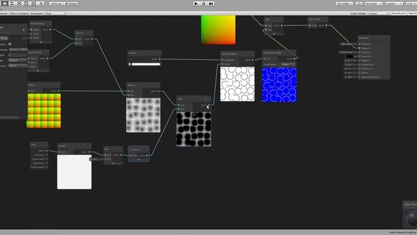Image resolution: width=417 pixels, height=235 pixels.
Task: Open the 2 by 3 layout dropdown
Action: 411,3
